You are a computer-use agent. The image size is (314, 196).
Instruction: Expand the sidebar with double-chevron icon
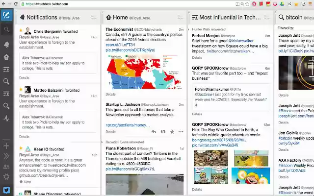(x=6, y=156)
